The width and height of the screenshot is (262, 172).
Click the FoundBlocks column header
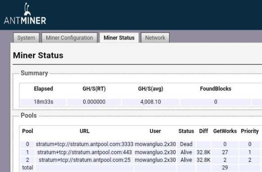pos(216,89)
